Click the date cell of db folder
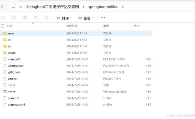 click(x=77, y=40)
